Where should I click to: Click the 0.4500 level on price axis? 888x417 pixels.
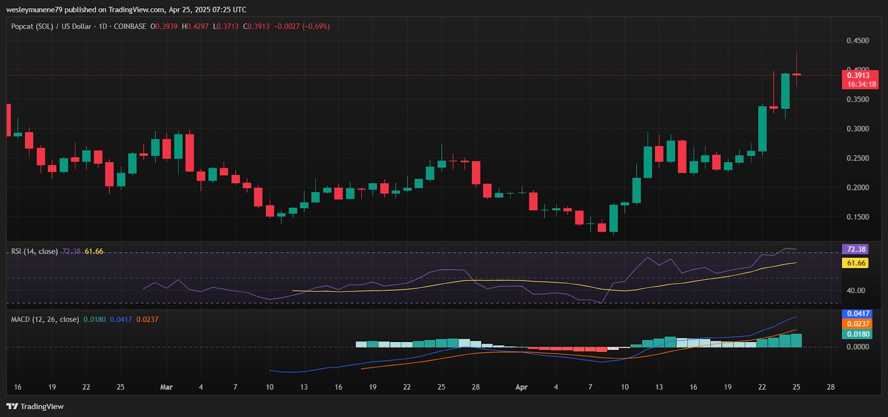[857, 41]
